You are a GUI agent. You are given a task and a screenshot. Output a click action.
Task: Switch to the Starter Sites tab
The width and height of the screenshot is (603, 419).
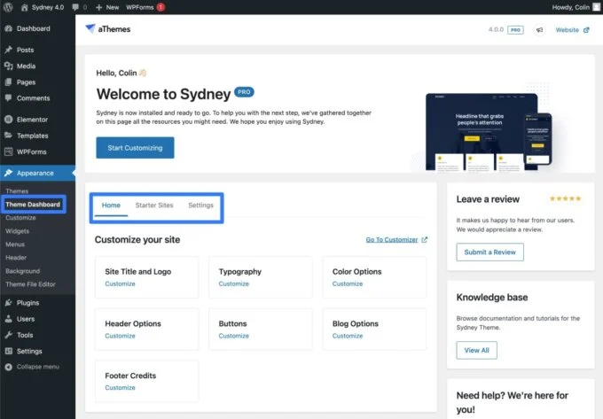(x=154, y=206)
